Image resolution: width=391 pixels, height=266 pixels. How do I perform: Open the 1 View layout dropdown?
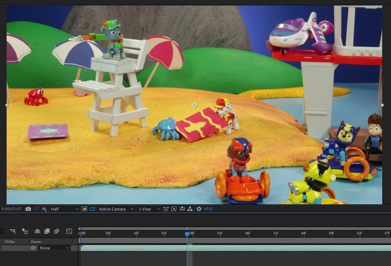149,209
